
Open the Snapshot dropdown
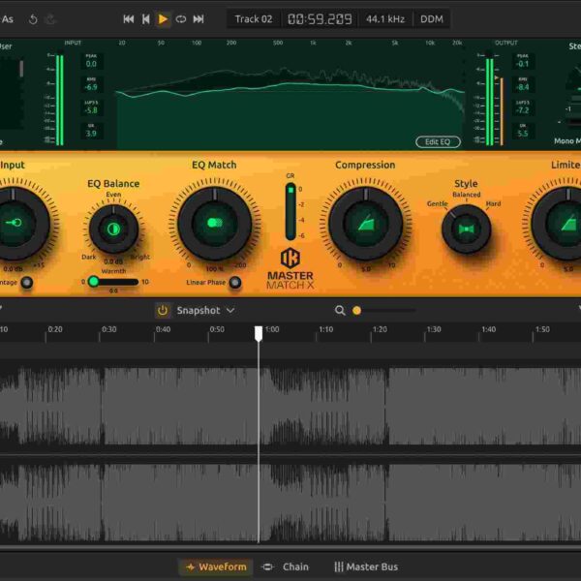coord(205,311)
